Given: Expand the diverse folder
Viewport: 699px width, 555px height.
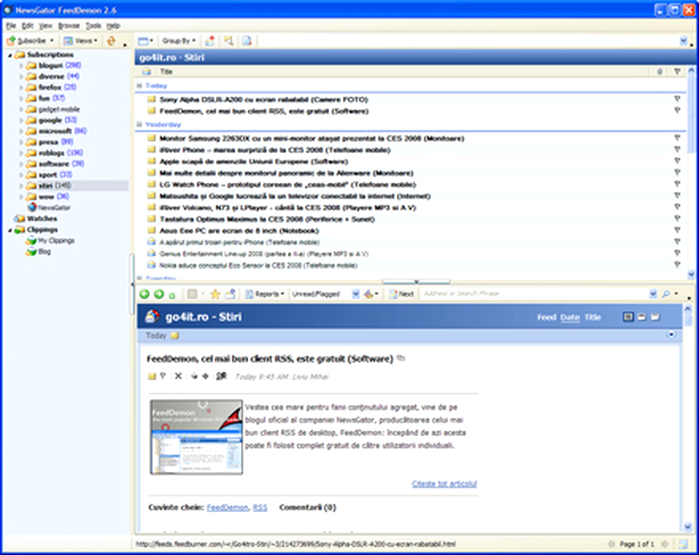Looking at the screenshot, I should (x=21, y=76).
